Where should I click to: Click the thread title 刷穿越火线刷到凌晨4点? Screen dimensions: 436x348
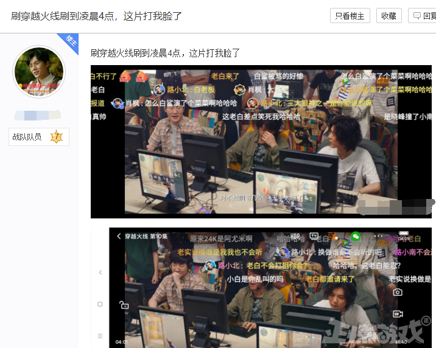point(96,16)
